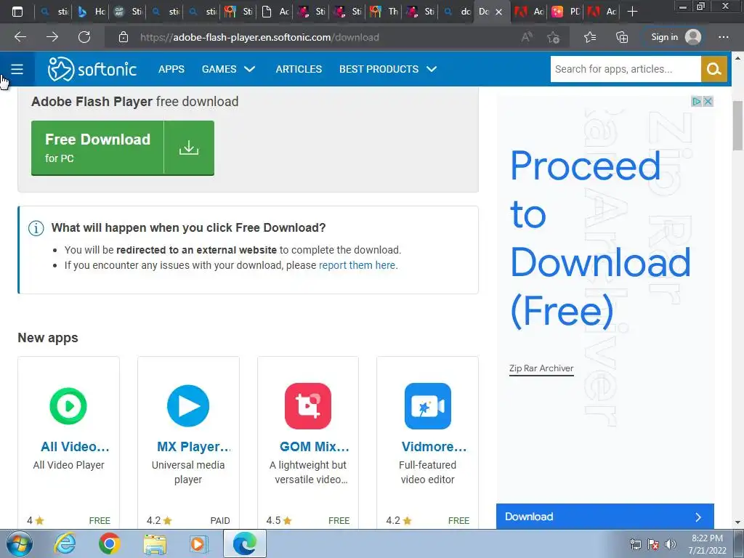The image size is (744, 558).
Task: Click the Sign in button
Action: (675, 37)
